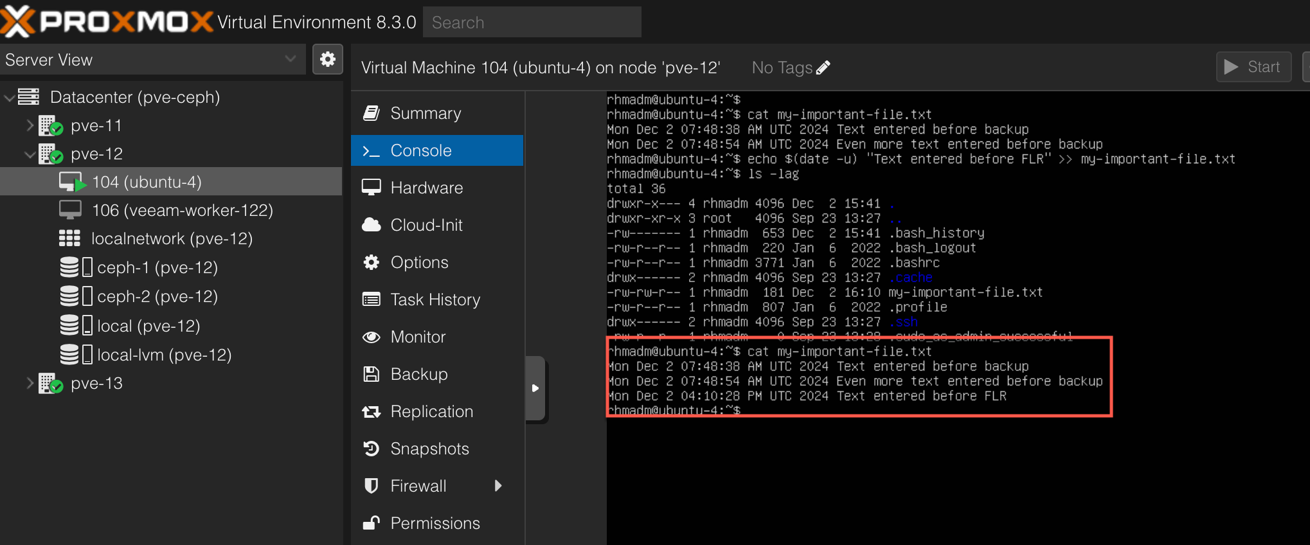Open the Firewall menu item
This screenshot has width=1310, height=545.
(437, 486)
